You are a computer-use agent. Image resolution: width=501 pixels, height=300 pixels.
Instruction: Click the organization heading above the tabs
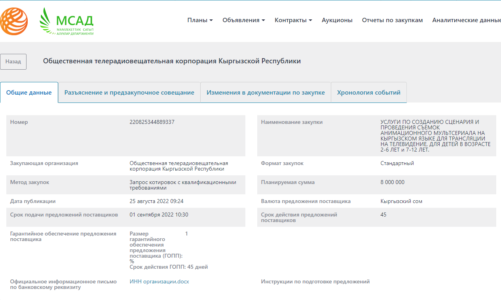(x=172, y=61)
